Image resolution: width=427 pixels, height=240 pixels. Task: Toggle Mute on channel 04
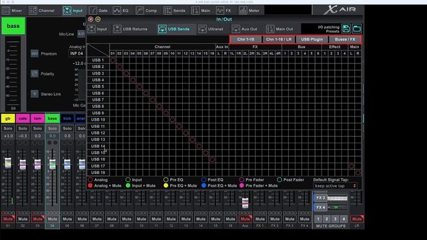pos(52,219)
